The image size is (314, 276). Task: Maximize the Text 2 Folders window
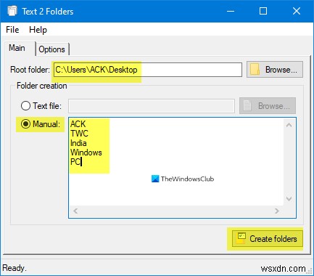pos(263,11)
